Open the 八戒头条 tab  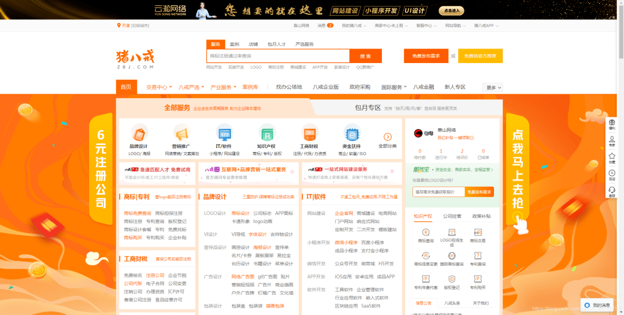click(x=452, y=303)
